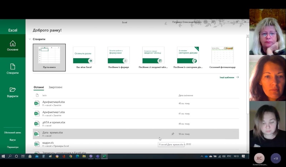
Task: Click file icon of кадри.xls row
Action: tap(37, 144)
